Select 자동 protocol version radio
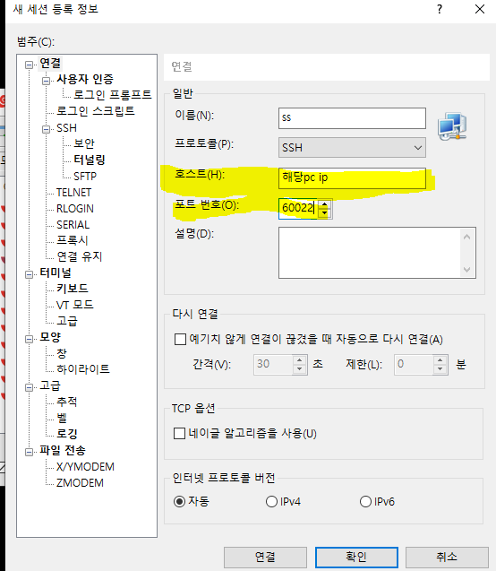496x571 pixels. 179,501
